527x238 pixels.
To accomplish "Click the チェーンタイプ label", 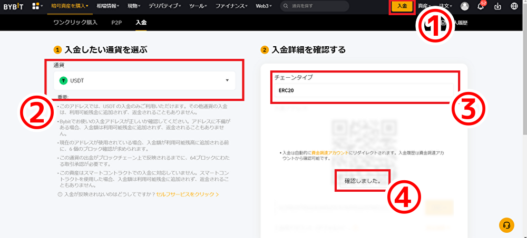I will coord(294,77).
